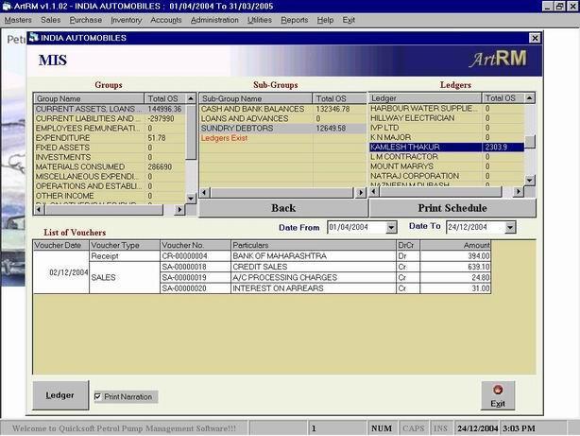Click the NUM status bar indicator
Viewport: 580px width, 436px height.
pos(382,428)
